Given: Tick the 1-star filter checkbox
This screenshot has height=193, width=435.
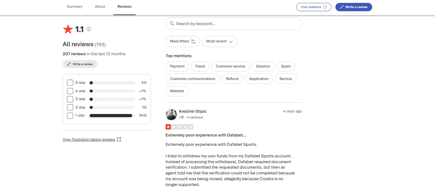Looking at the screenshot, I should [70, 116].
